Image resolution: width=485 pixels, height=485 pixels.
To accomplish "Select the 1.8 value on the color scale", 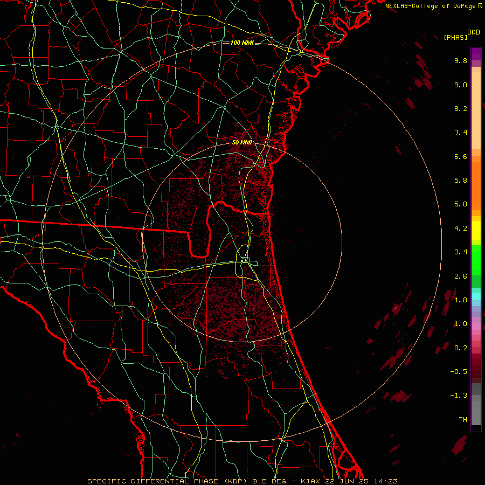I will [x=461, y=300].
